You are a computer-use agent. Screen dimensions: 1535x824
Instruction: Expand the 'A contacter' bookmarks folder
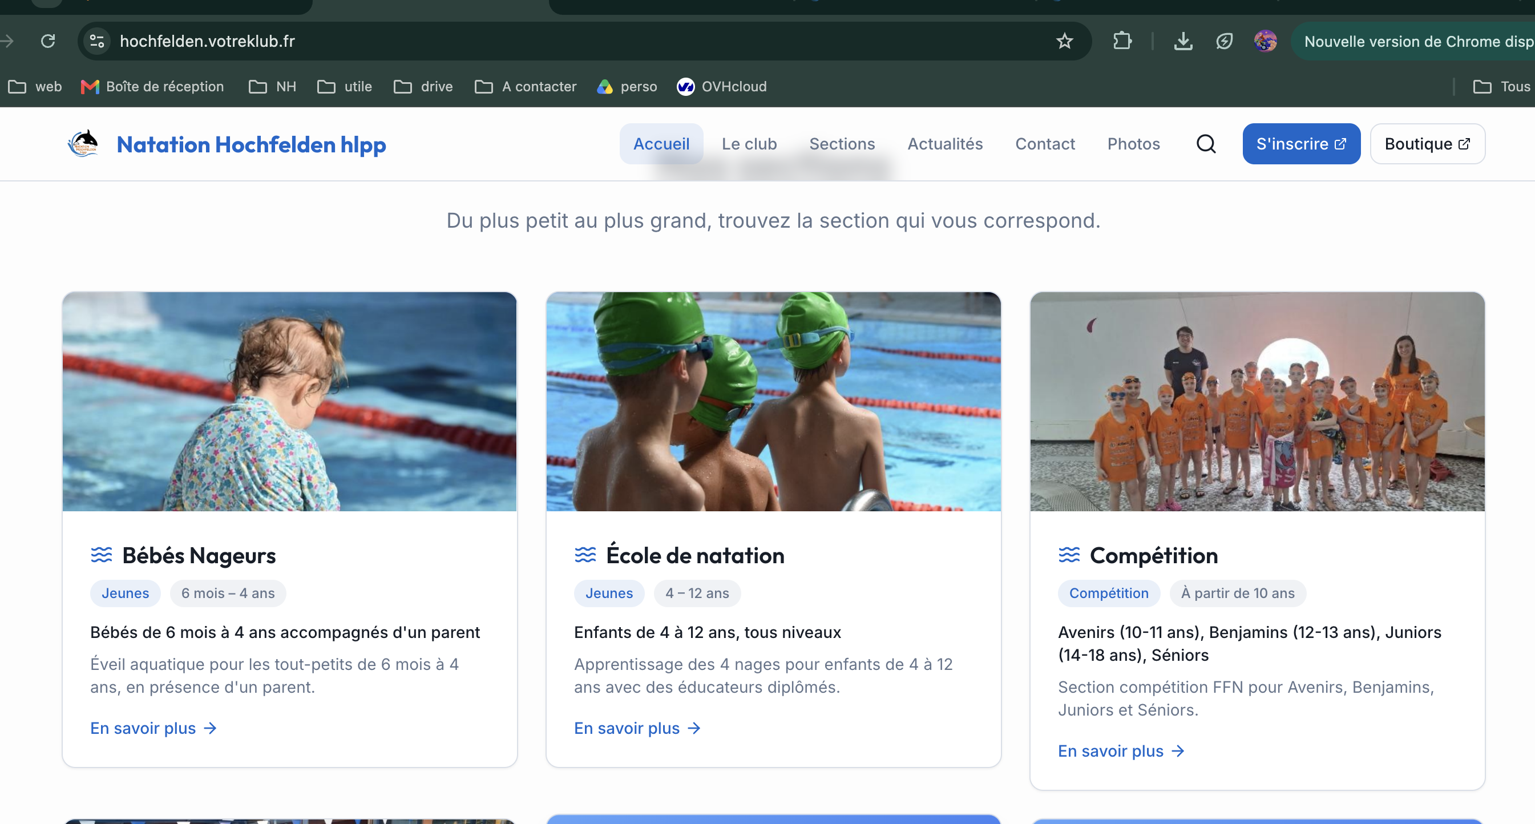[x=526, y=86]
